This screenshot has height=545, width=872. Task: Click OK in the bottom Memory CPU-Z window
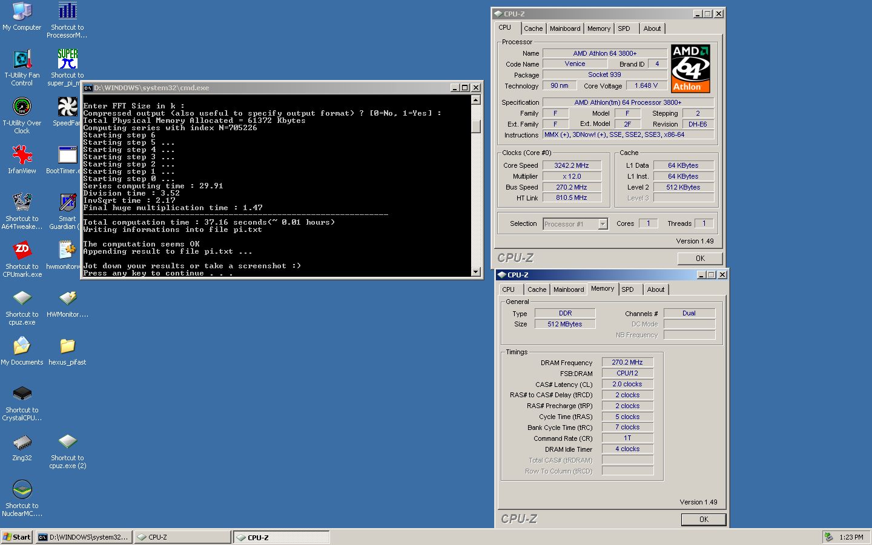[x=704, y=520]
